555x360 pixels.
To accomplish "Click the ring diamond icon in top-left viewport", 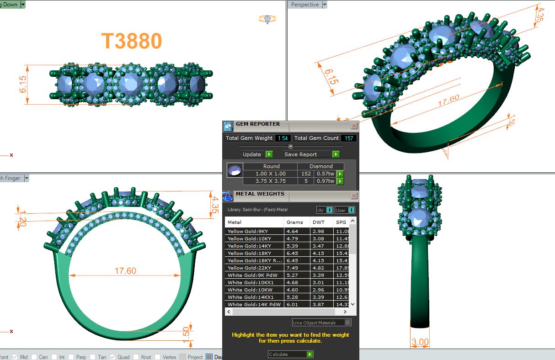I will pyautogui.click(x=267, y=19).
